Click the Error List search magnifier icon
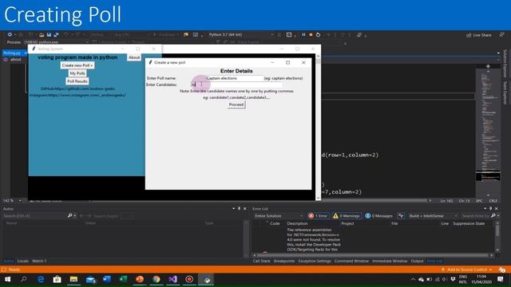 pyautogui.click(x=493, y=216)
